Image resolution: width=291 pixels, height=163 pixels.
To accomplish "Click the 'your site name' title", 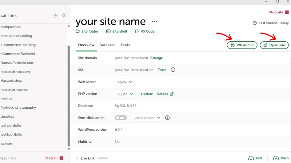I will click(x=111, y=21).
